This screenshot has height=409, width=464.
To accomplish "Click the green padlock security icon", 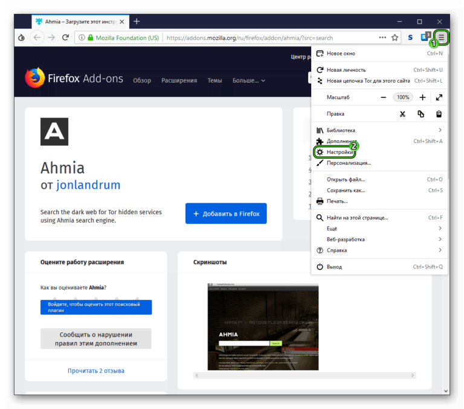I will tap(91, 37).
